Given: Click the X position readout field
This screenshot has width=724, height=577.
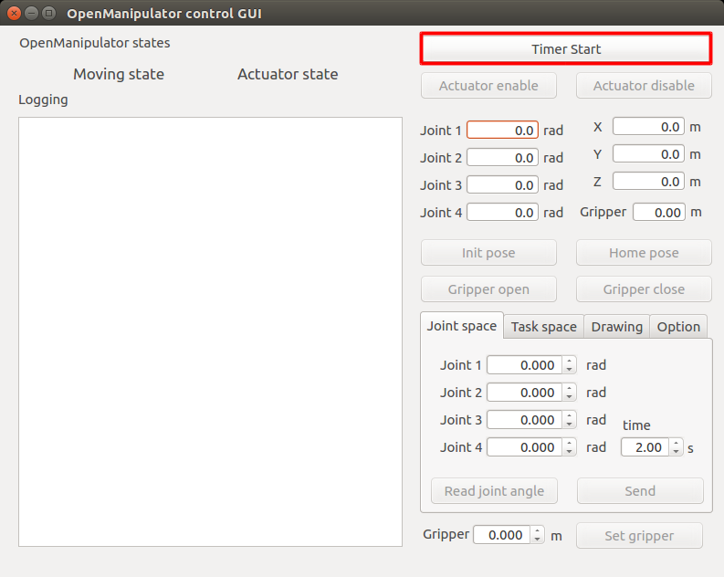Looking at the screenshot, I should tap(648, 127).
